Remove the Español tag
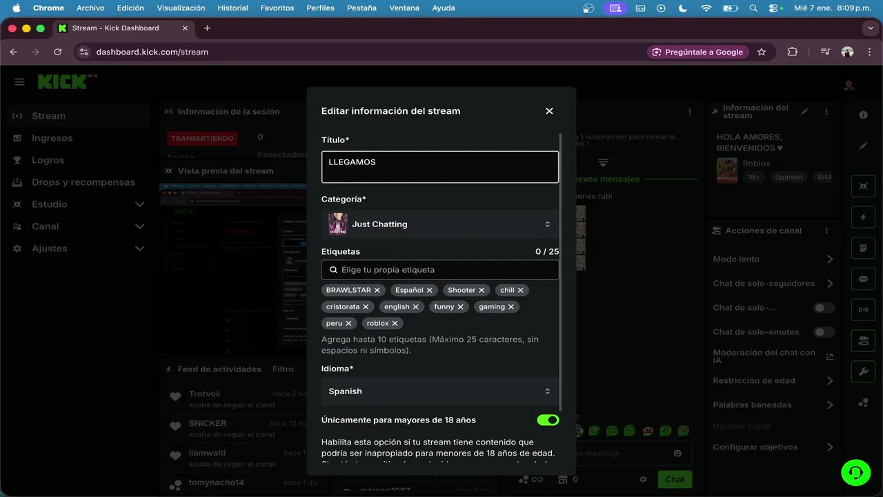 coord(430,291)
